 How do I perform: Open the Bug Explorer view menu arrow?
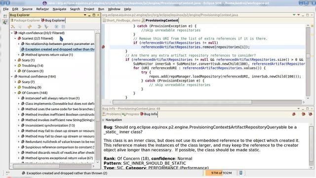tap(85, 15)
